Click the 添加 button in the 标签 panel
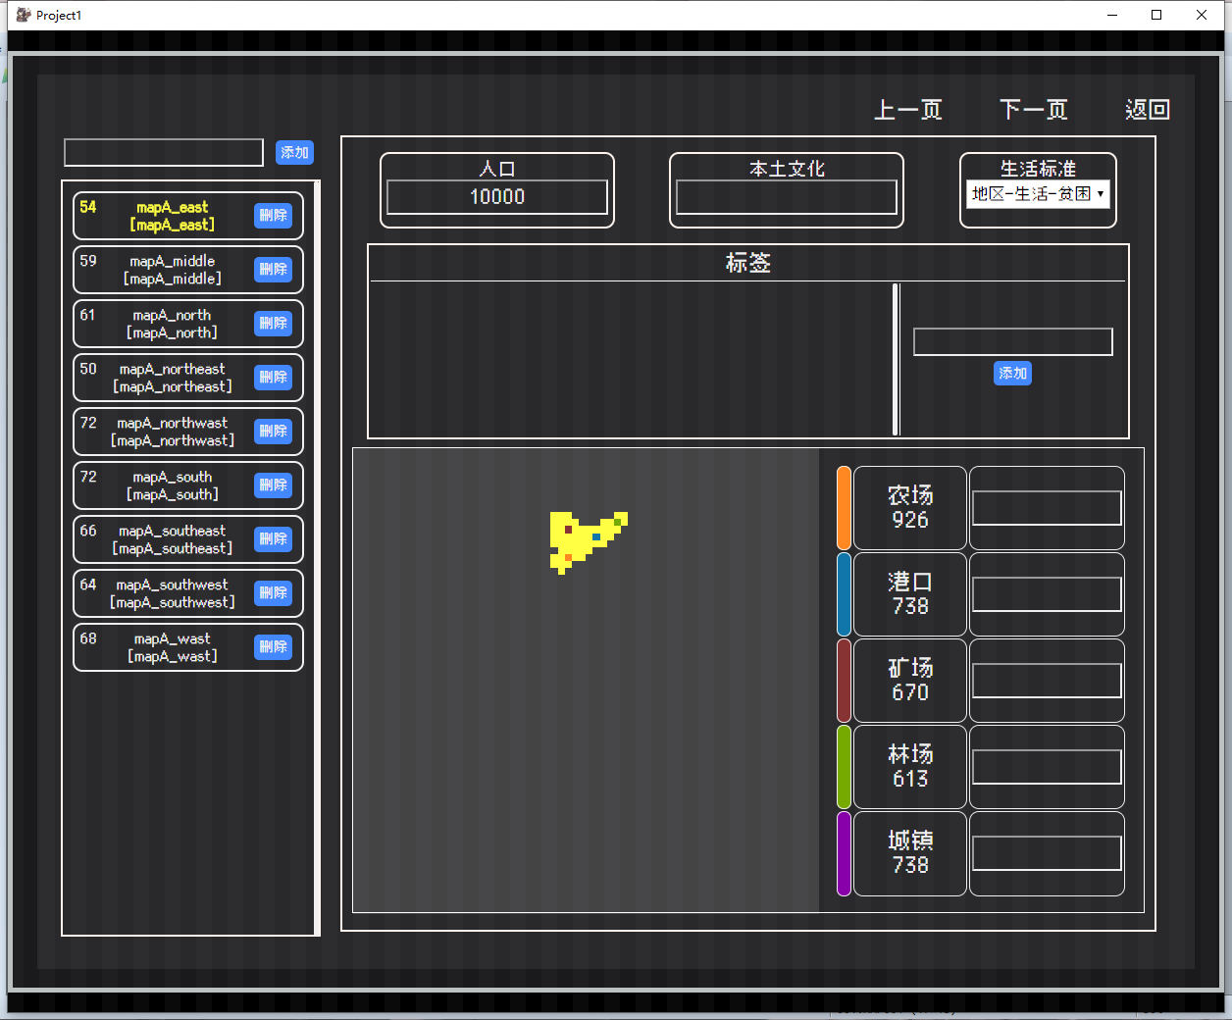The image size is (1232, 1020). tap(1012, 374)
